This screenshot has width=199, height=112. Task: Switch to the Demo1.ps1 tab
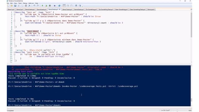tap(11, 9)
